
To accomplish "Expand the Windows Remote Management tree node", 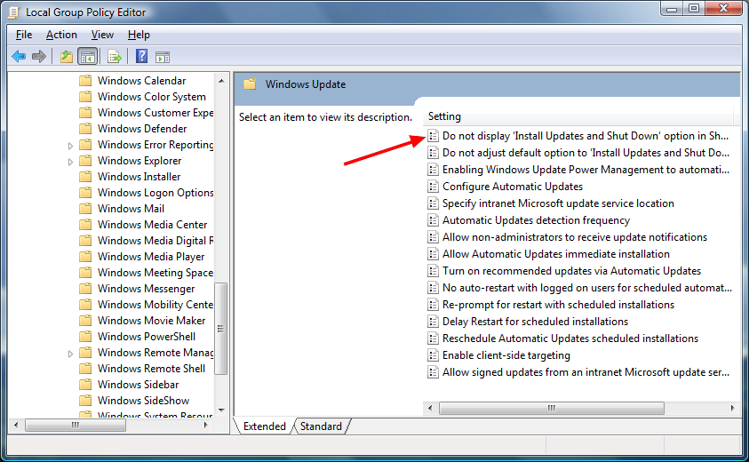I will (70, 354).
